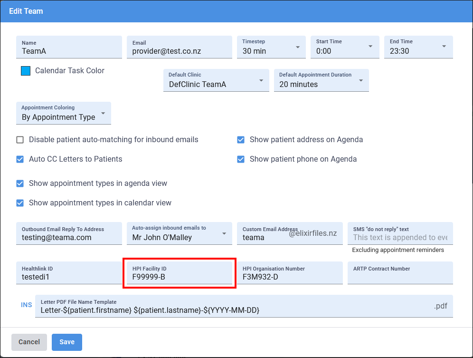The image size is (473, 358).
Task: Uncheck Show patient address on Agenda
Action: point(241,140)
